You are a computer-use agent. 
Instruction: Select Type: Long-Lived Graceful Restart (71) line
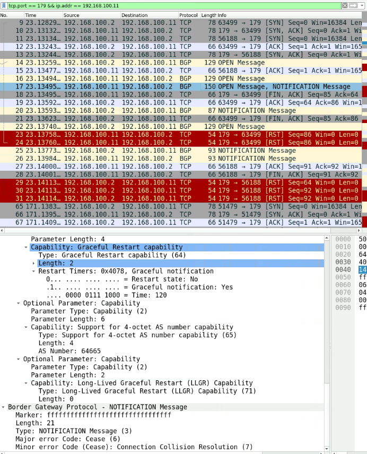click(x=147, y=391)
